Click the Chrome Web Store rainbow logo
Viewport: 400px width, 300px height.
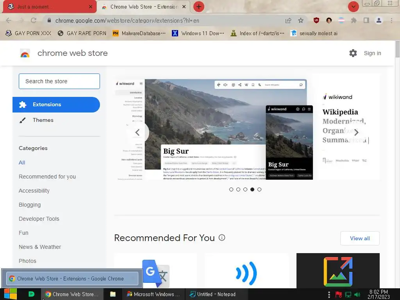tap(25, 53)
